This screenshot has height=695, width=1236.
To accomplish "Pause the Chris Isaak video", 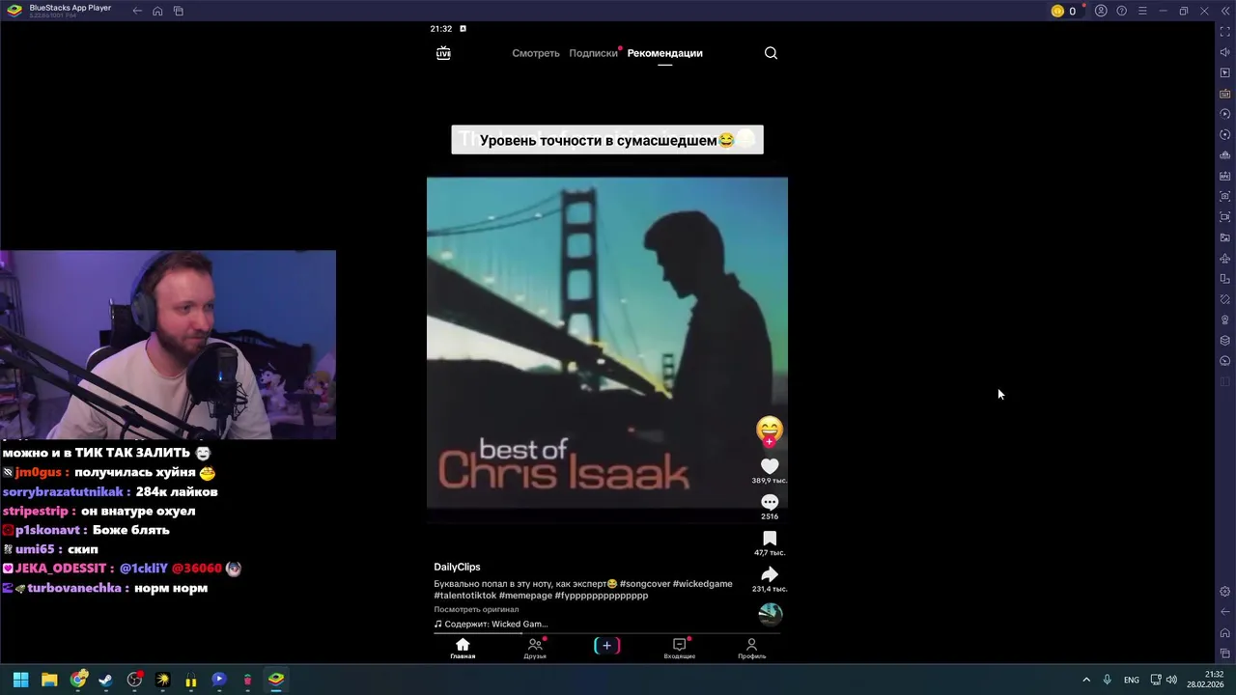I will [x=606, y=343].
